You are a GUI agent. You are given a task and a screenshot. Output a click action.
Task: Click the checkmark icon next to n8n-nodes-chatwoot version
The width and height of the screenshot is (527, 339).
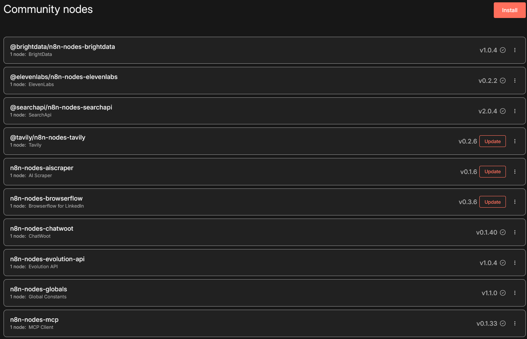coord(503,232)
